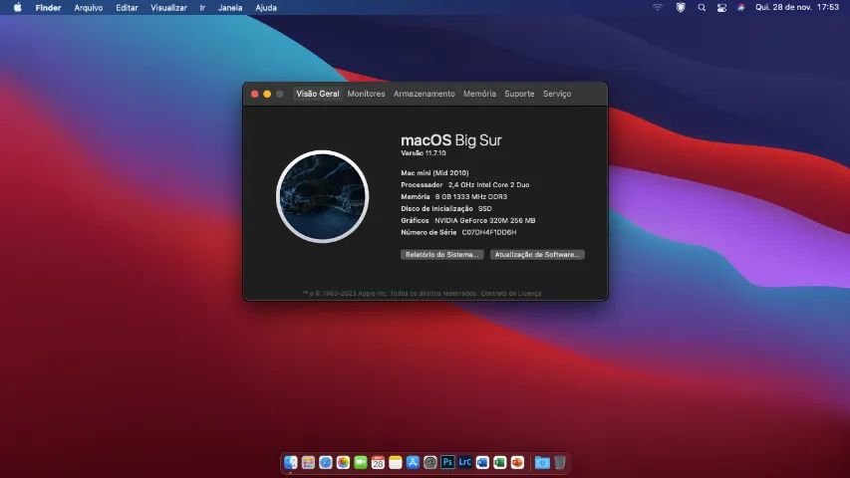Screen dimensions: 850x478
Task: Open the Contrato de Licença link
Action: pyautogui.click(x=510, y=293)
